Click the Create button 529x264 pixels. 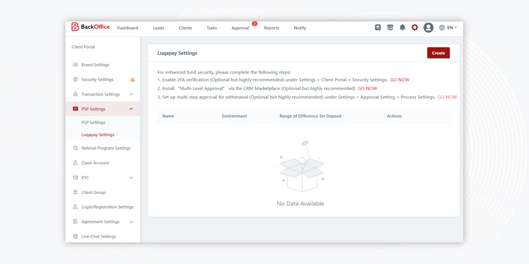click(x=438, y=53)
